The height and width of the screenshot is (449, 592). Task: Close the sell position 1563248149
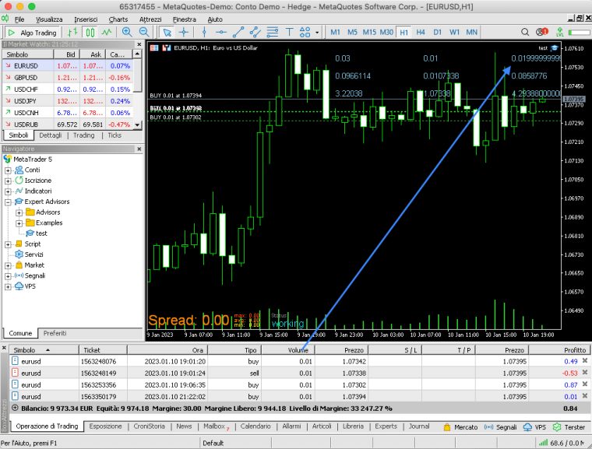click(585, 373)
